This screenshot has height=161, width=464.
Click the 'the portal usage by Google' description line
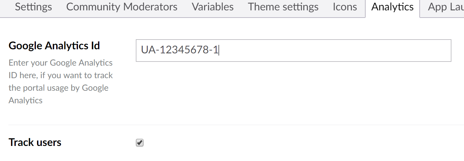point(58,88)
